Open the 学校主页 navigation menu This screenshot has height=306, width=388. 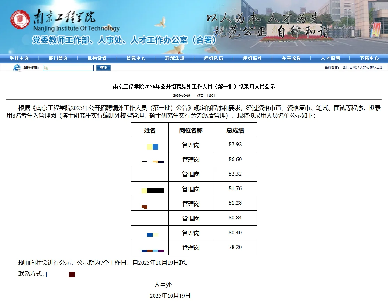19,58
